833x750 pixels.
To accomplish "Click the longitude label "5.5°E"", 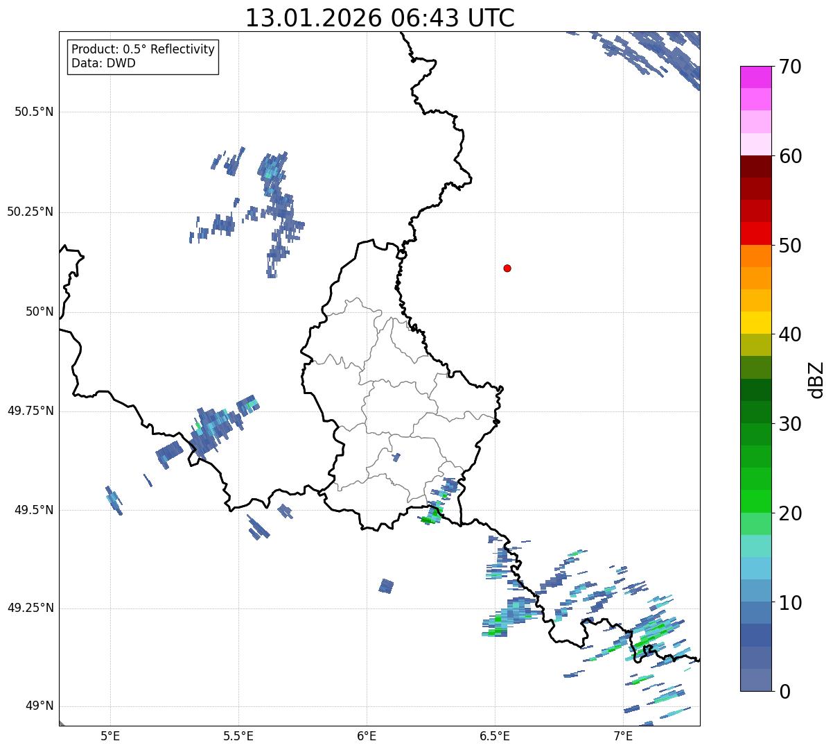I will 238,736.
